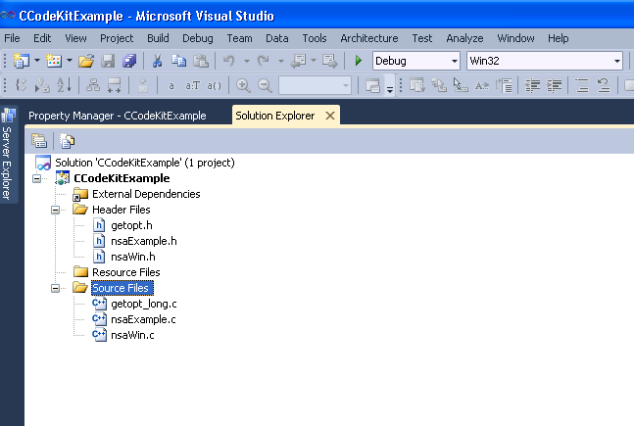Open the Analyze menu
This screenshot has width=634, height=426.
(x=464, y=38)
